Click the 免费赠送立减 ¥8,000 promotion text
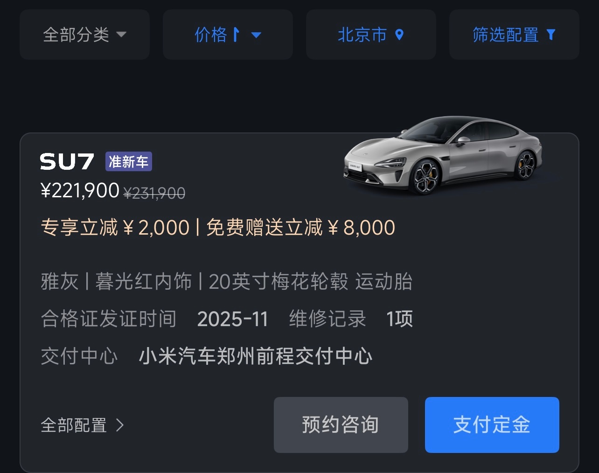599x473 pixels. pos(300,228)
